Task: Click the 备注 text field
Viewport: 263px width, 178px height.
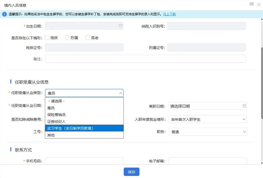Action: (x=145, y=59)
